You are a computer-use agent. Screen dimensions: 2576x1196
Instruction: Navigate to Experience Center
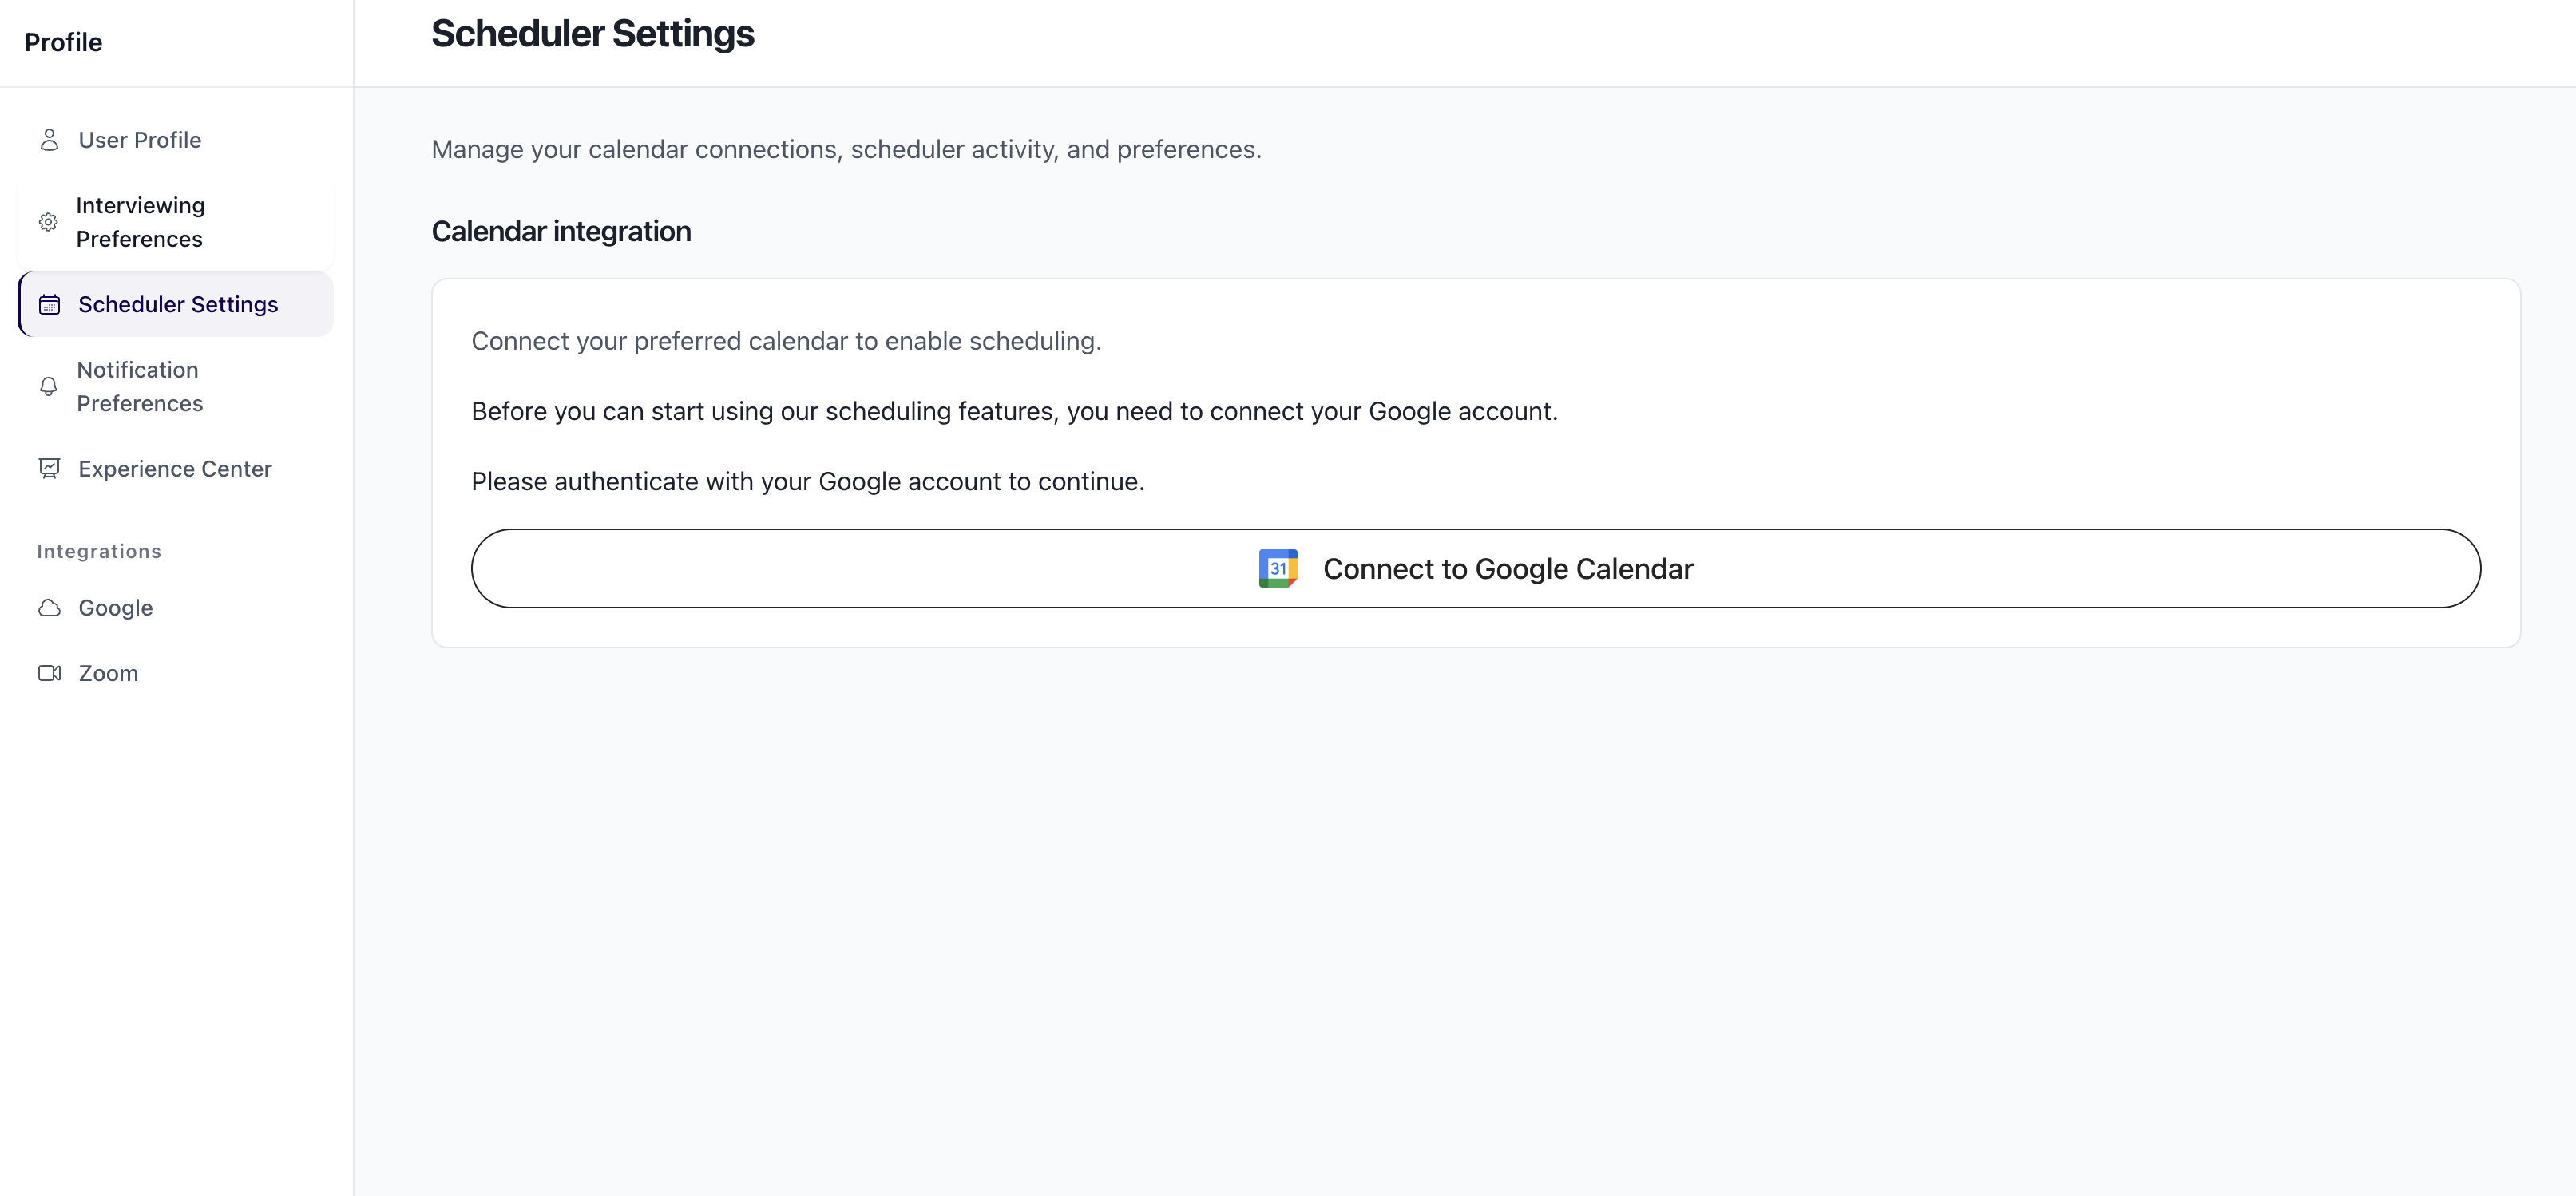[176, 469]
